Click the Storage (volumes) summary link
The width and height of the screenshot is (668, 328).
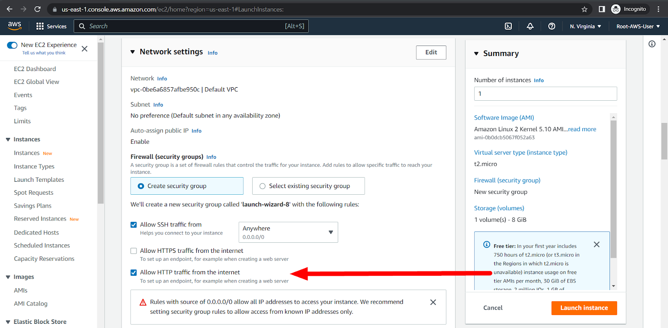(x=499, y=208)
